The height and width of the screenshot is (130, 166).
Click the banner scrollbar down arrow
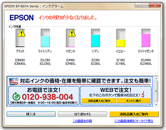(x=156, y=105)
